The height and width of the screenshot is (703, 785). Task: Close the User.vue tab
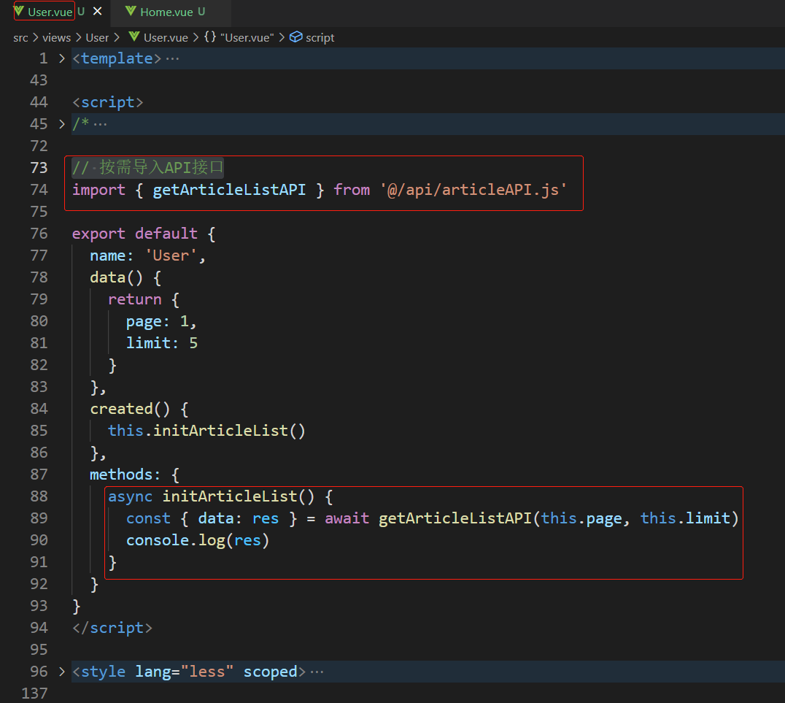click(98, 11)
